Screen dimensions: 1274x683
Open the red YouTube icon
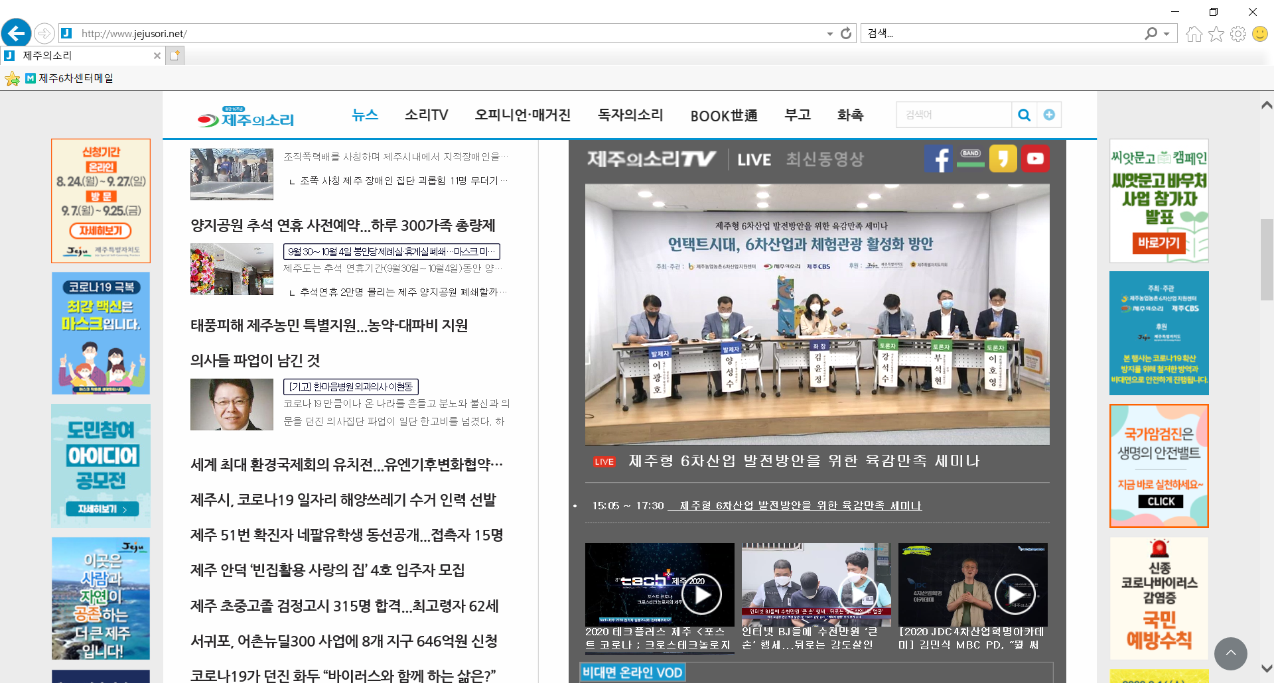pyautogui.click(x=1034, y=158)
